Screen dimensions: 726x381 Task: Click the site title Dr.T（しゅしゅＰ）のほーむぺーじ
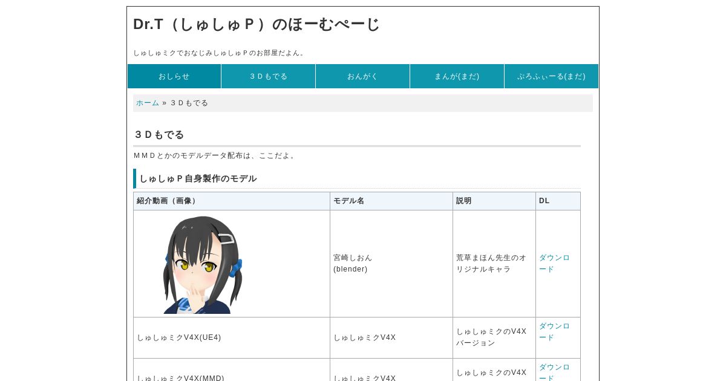(x=257, y=24)
